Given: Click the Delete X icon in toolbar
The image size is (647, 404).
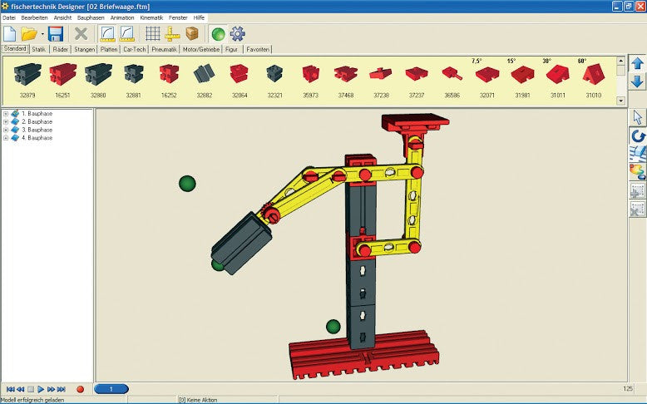Looking at the screenshot, I should [x=81, y=34].
